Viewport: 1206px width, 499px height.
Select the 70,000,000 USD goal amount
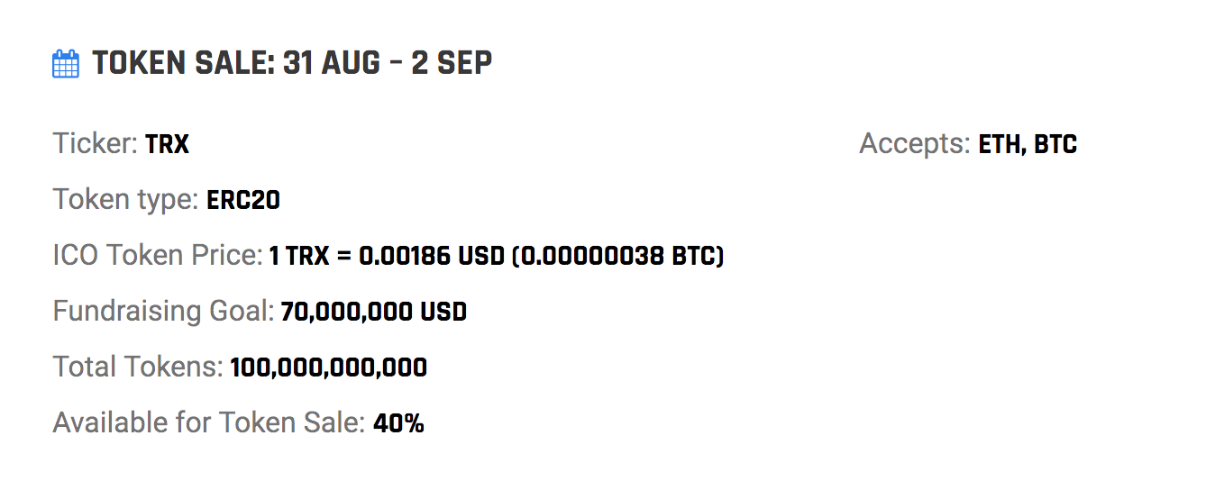374,313
